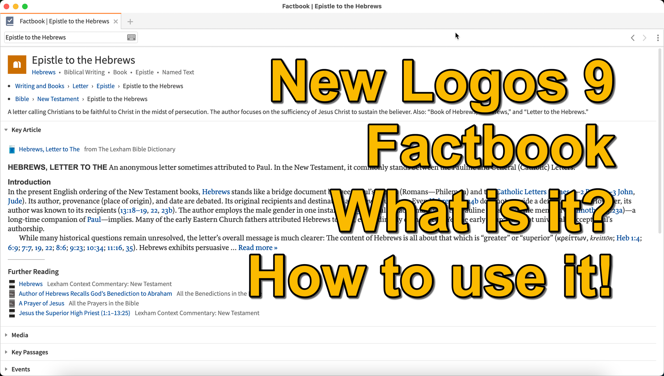Navigate back with the left arrow

click(633, 38)
